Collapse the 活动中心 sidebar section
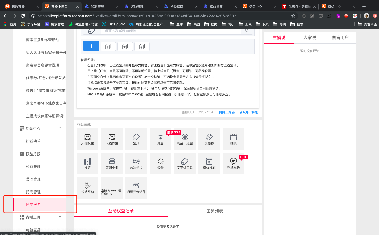 coord(60,128)
